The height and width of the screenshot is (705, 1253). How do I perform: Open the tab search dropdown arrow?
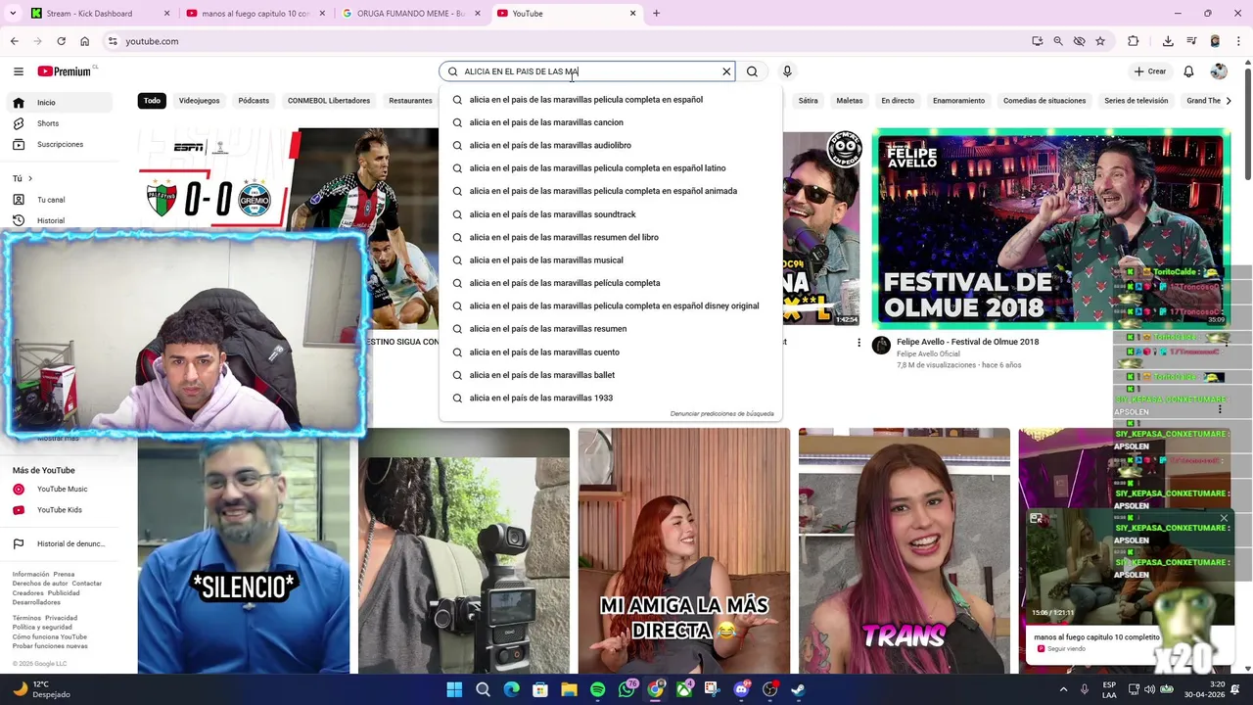pos(13,14)
